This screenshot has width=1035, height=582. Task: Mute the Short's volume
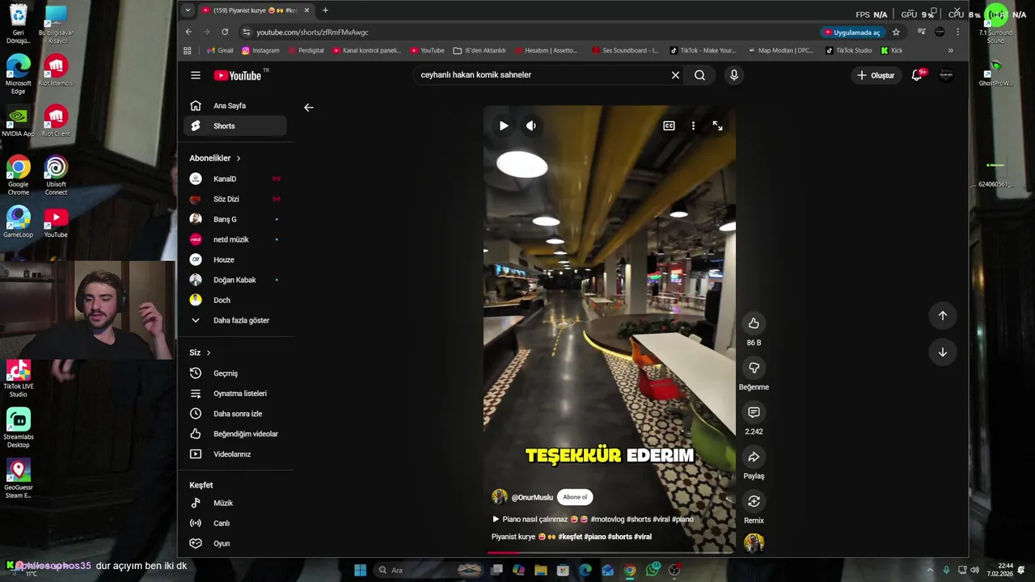[530, 125]
